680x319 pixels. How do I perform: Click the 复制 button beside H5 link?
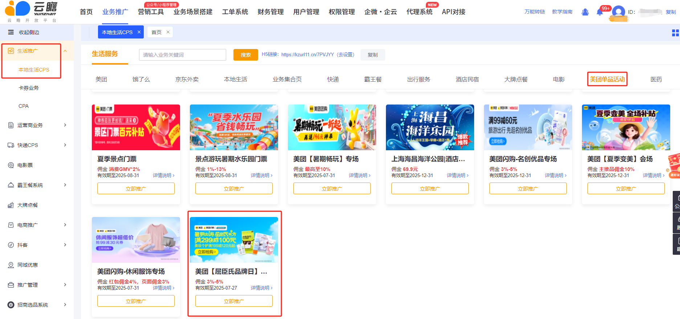372,55
